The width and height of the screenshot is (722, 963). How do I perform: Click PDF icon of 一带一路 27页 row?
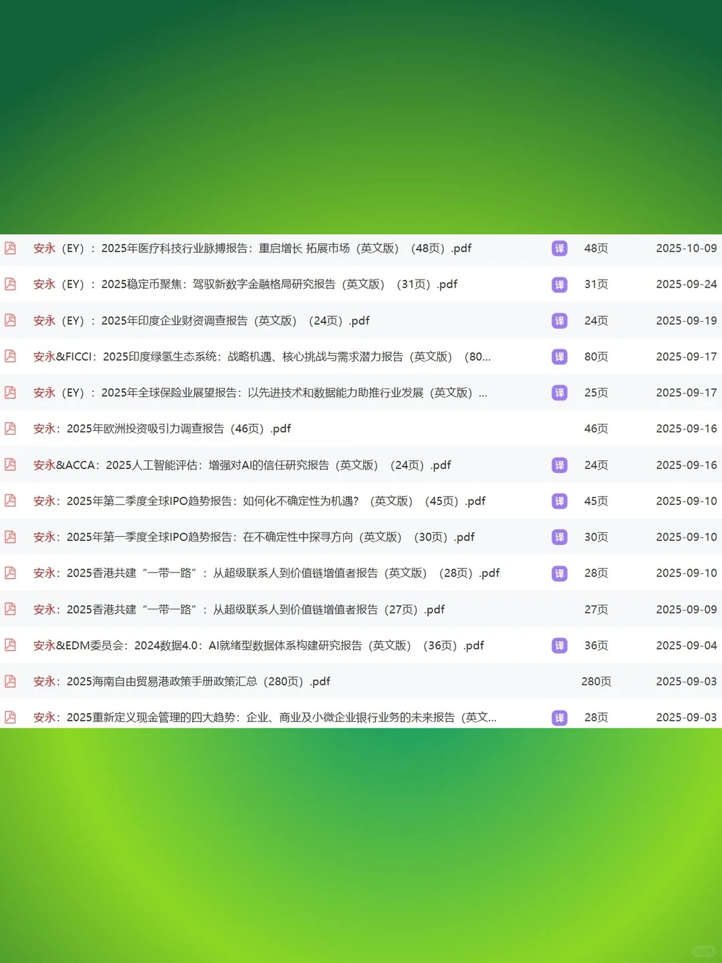10,609
